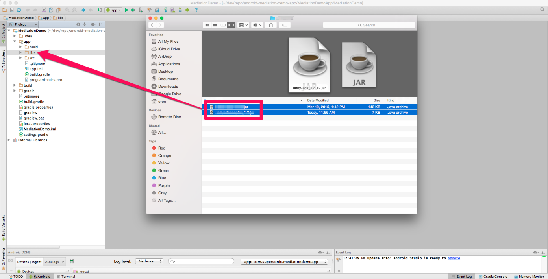Screen dimensions: 548x279
Task: Switch Finder to icon view
Action: pyautogui.click(x=207, y=25)
